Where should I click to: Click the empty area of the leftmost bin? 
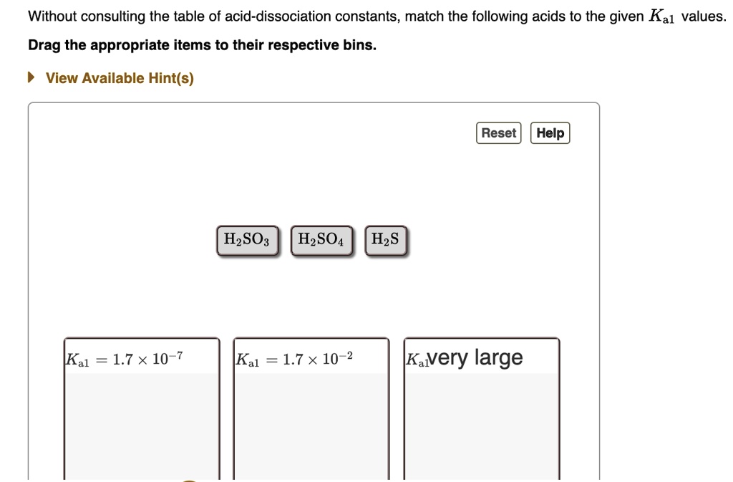pos(141,423)
